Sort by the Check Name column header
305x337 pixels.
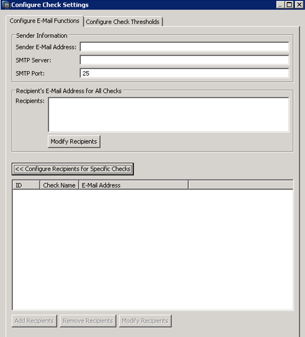coord(59,185)
